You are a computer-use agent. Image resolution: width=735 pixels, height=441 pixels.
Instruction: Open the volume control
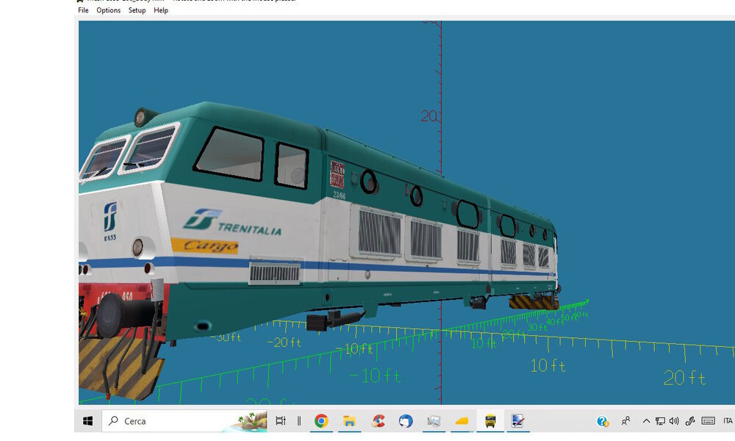[x=674, y=421]
